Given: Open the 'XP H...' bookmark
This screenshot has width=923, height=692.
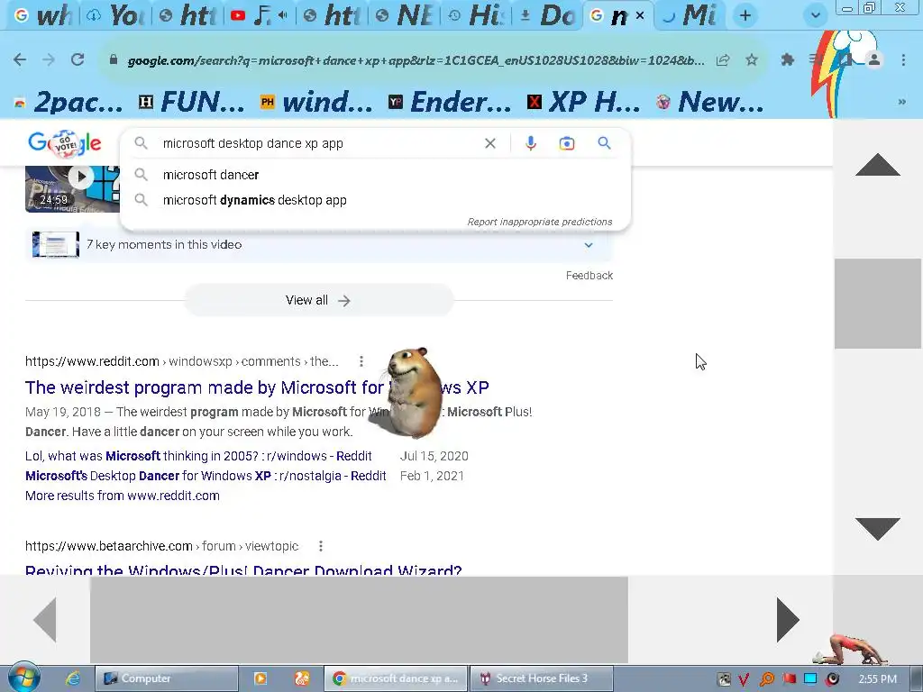Looking at the screenshot, I should click(x=584, y=102).
